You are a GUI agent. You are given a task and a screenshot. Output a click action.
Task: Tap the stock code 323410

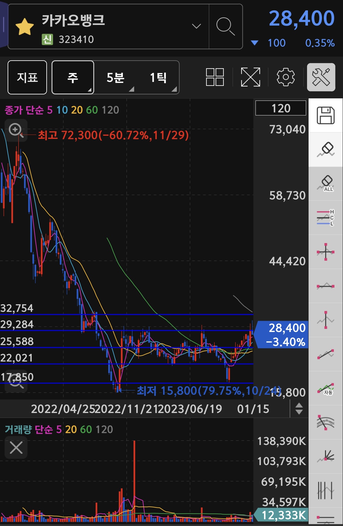click(x=76, y=39)
